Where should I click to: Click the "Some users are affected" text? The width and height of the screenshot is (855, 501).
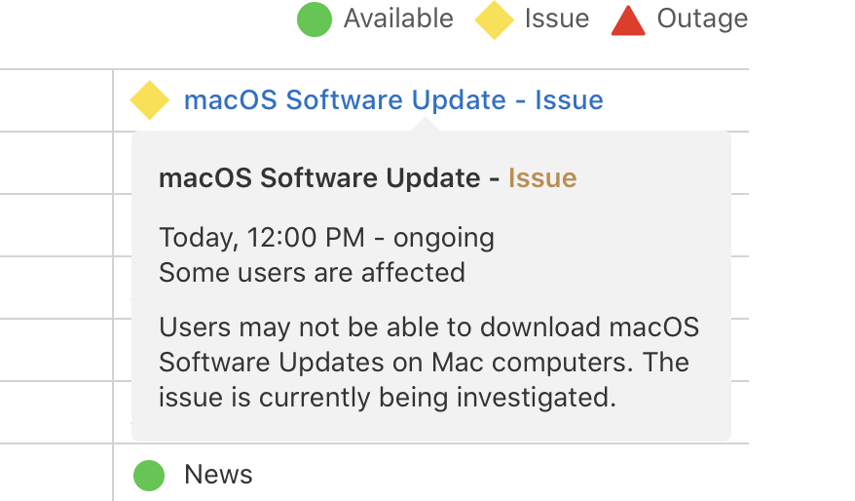[312, 272]
